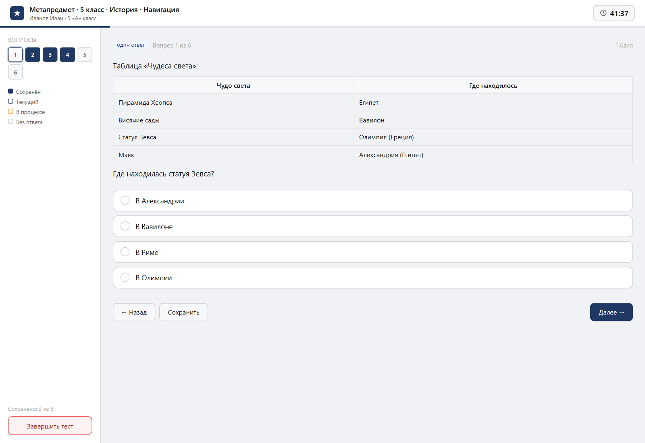Screen dimensions: 645x443
Task: Click the "Без ответа" legend item
Action: (25, 122)
